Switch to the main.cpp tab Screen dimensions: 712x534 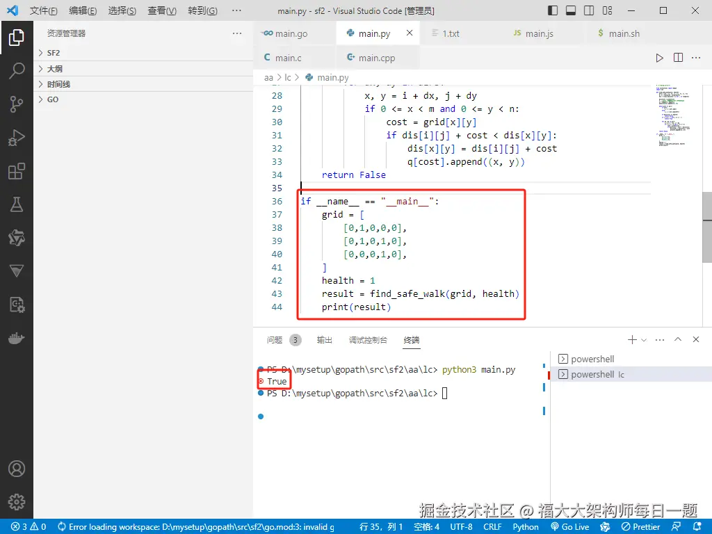tap(378, 58)
